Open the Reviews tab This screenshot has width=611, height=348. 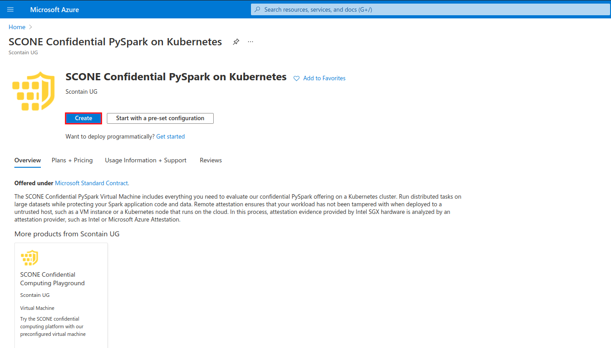click(211, 160)
